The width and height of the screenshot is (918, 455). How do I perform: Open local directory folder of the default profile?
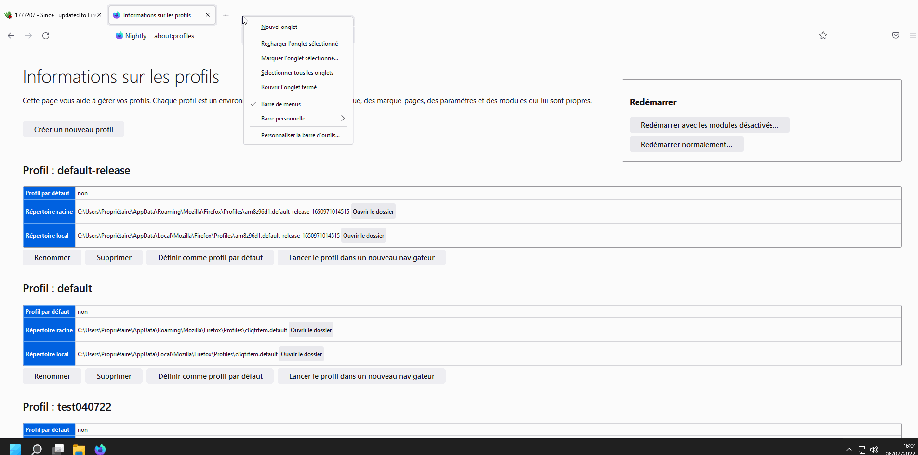click(301, 354)
